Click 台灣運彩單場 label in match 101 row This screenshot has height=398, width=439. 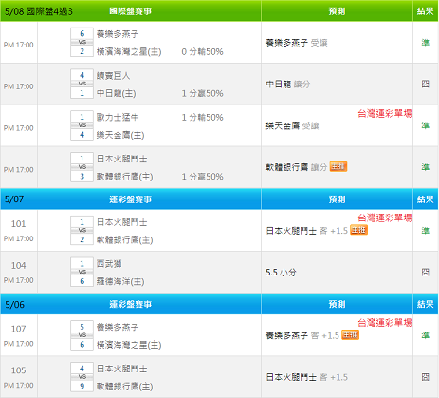385,218
